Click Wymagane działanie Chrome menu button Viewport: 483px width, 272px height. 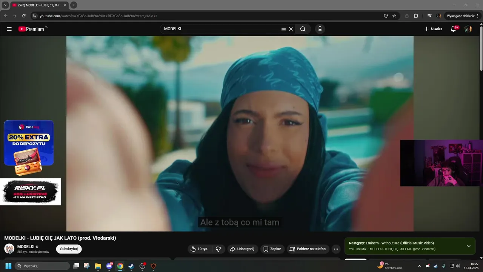(x=463, y=16)
